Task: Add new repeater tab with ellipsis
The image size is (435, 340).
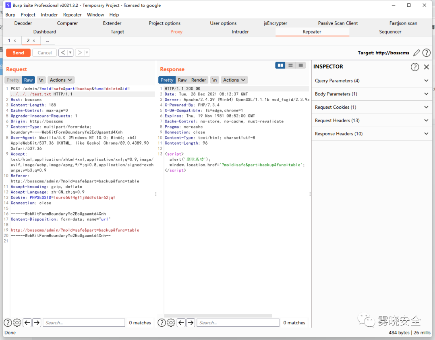Action: click(48, 41)
